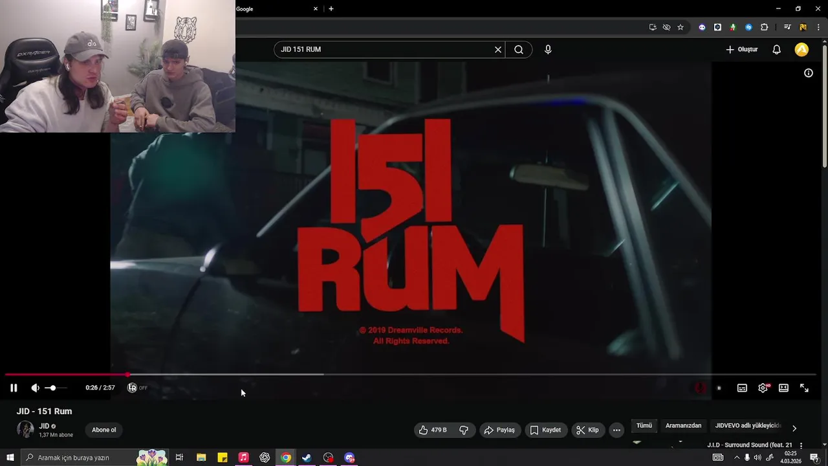Viewport: 828px width, 466px height.
Task: Open the more actions ellipsis below video
Action: pos(616,430)
